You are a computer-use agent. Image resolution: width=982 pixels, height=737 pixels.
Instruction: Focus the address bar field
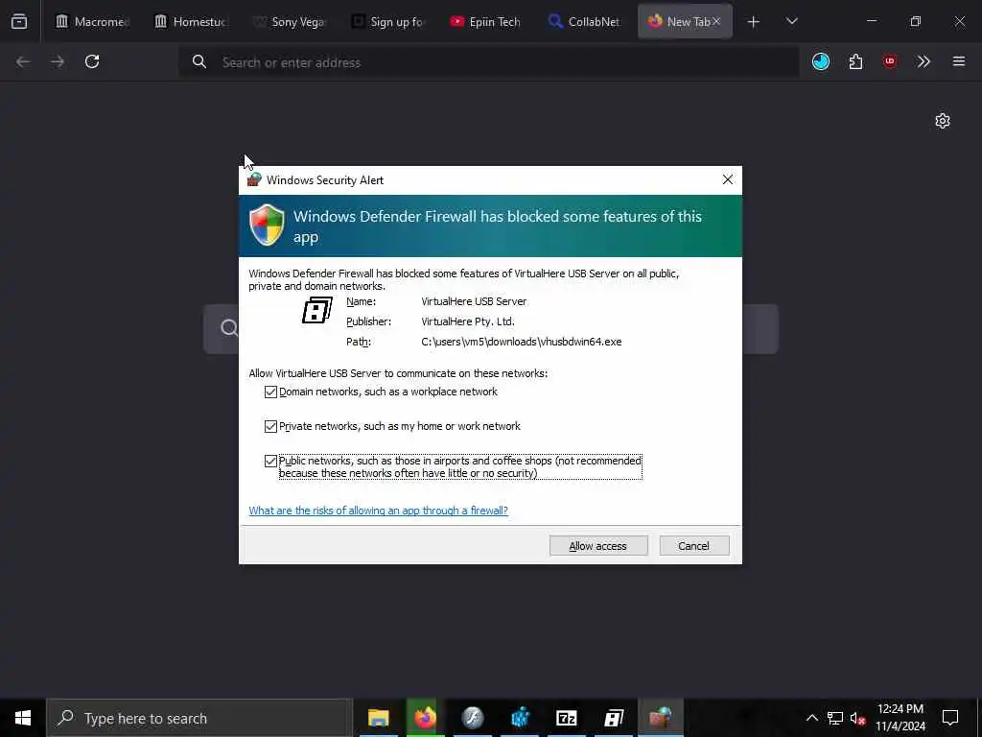click(488, 62)
